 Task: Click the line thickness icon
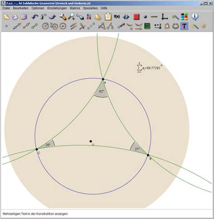(154, 17)
